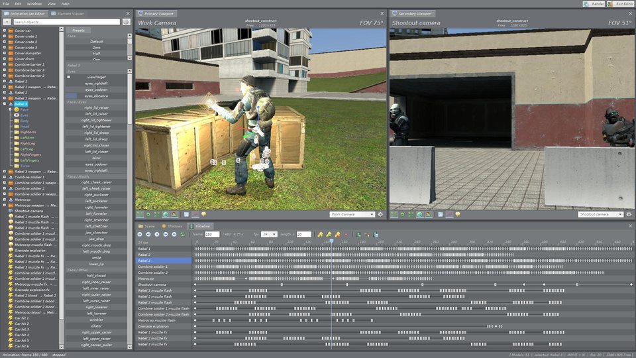Image resolution: width=636 pixels, height=358 pixels.
Task: Click the eyes_rightleft slider
Action: click(x=96, y=84)
